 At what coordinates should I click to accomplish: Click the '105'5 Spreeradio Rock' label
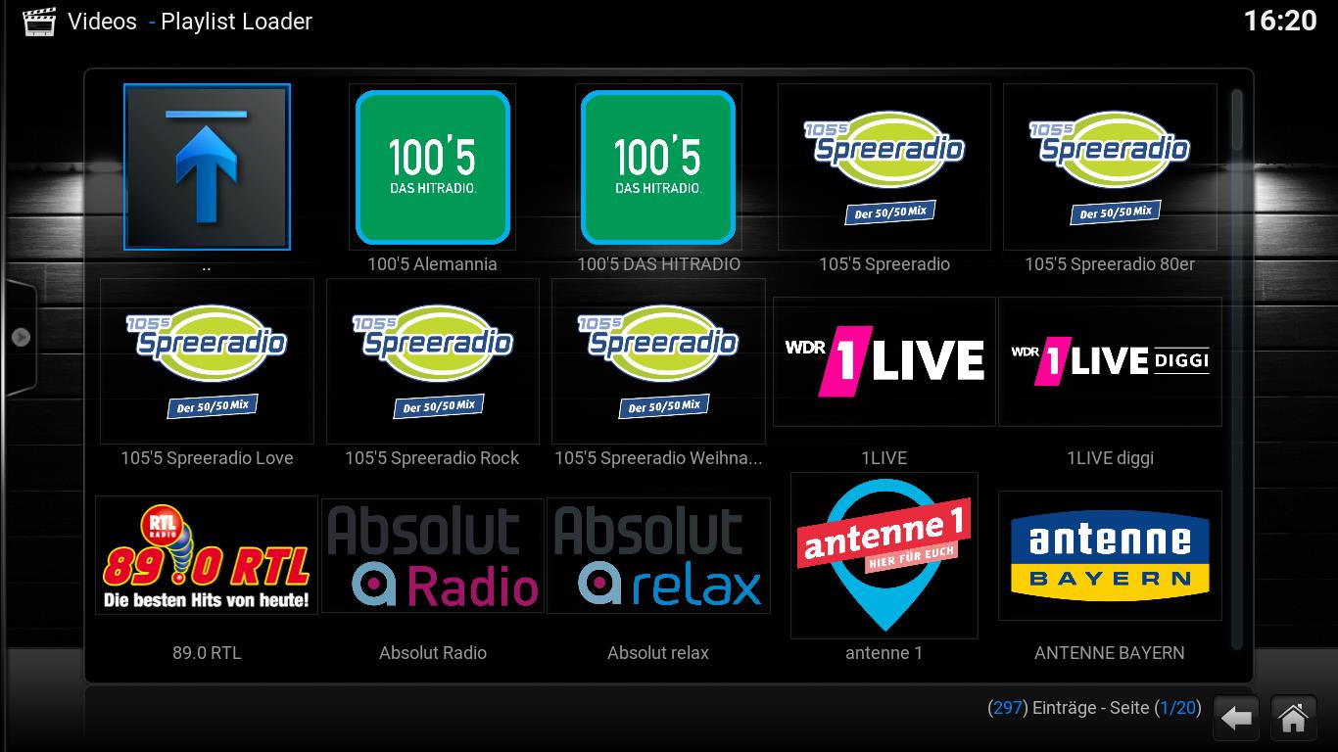pyautogui.click(x=432, y=458)
